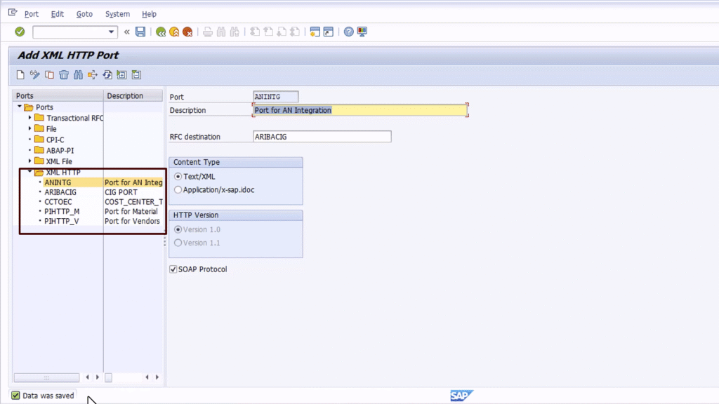Image resolution: width=719 pixels, height=404 pixels.
Task: Select the ARIBACIG port entry
Action: tap(61, 191)
